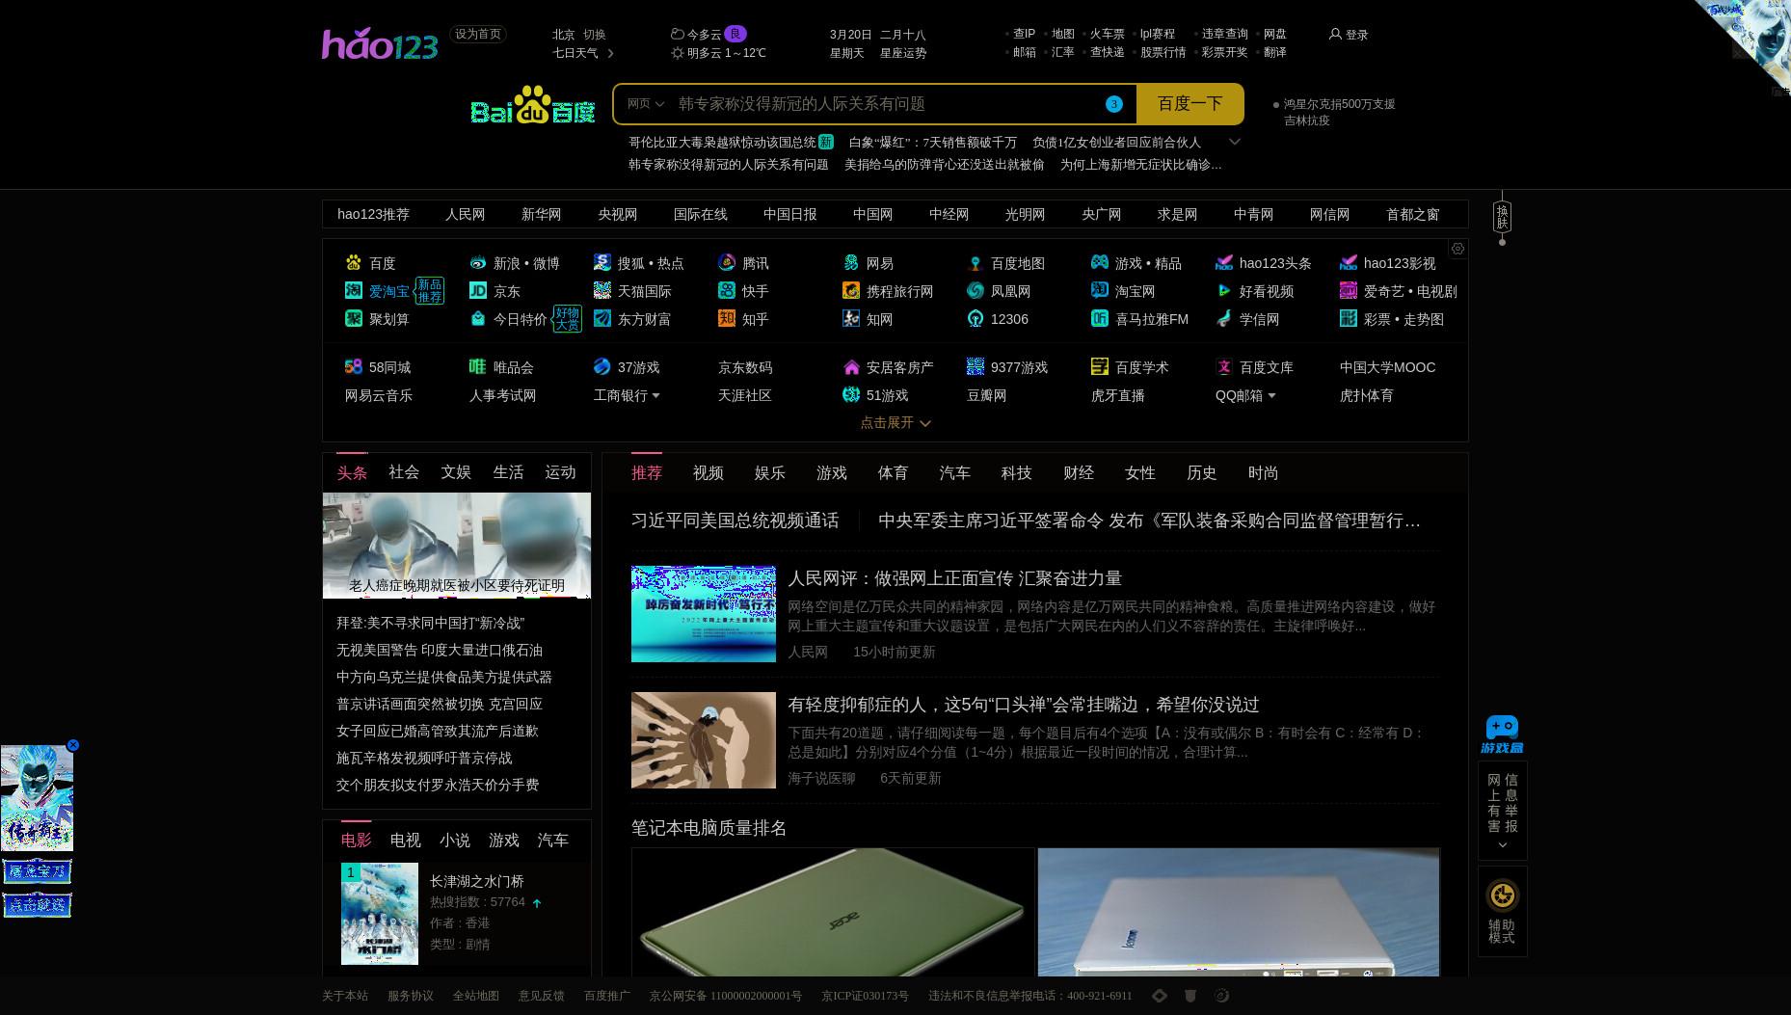
Task: Open the 长津湖之水门桥 movie poster
Action: pos(380,914)
